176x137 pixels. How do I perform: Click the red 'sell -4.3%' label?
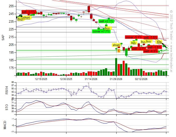[151, 51]
